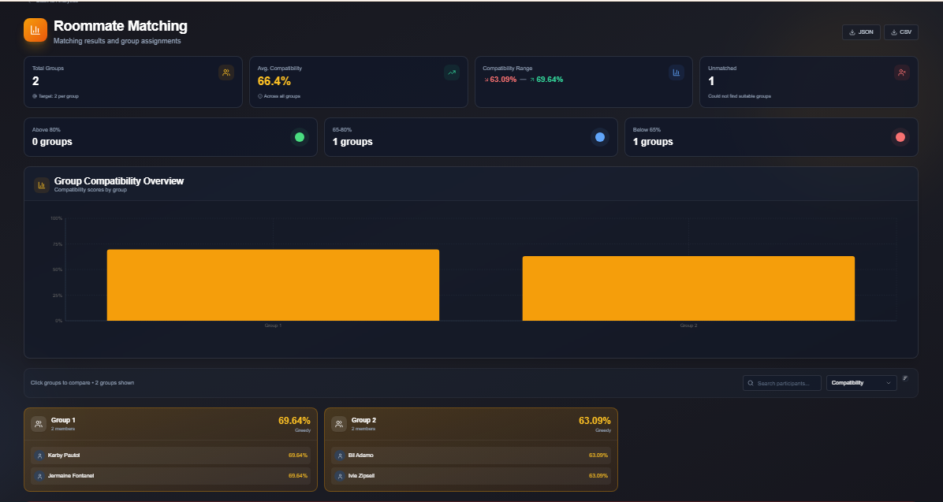The width and height of the screenshot is (943, 502).
Task: Click the green 69.64% maximum range value
Action: 550,80
